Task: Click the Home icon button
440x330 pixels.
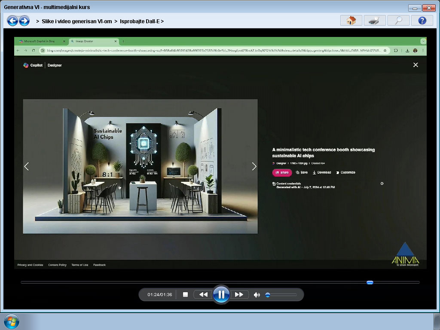Action: pos(351,21)
